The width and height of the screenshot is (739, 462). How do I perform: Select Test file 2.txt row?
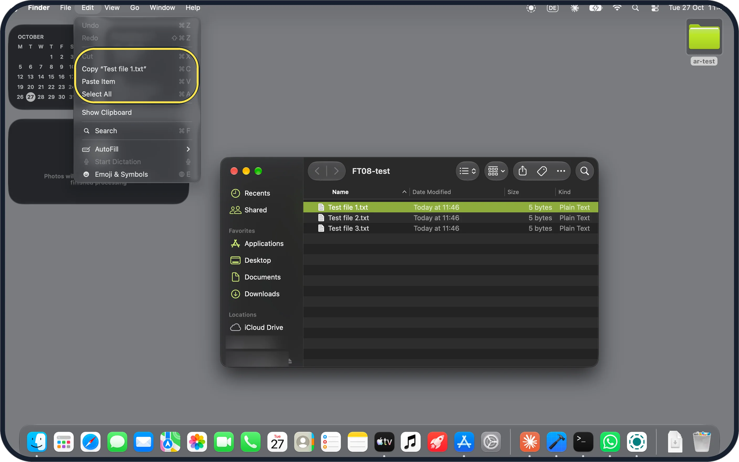[450, 218]
